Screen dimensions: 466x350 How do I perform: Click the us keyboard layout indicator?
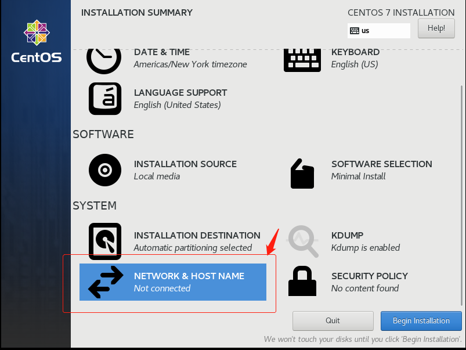point(378,30)
